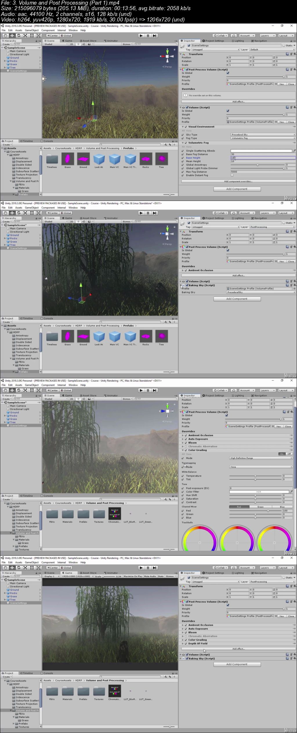Viewport: 297px width, 733px height.
Task: Toggle Chromatic Aberration override in third frame
Action: tap(186, 446)
